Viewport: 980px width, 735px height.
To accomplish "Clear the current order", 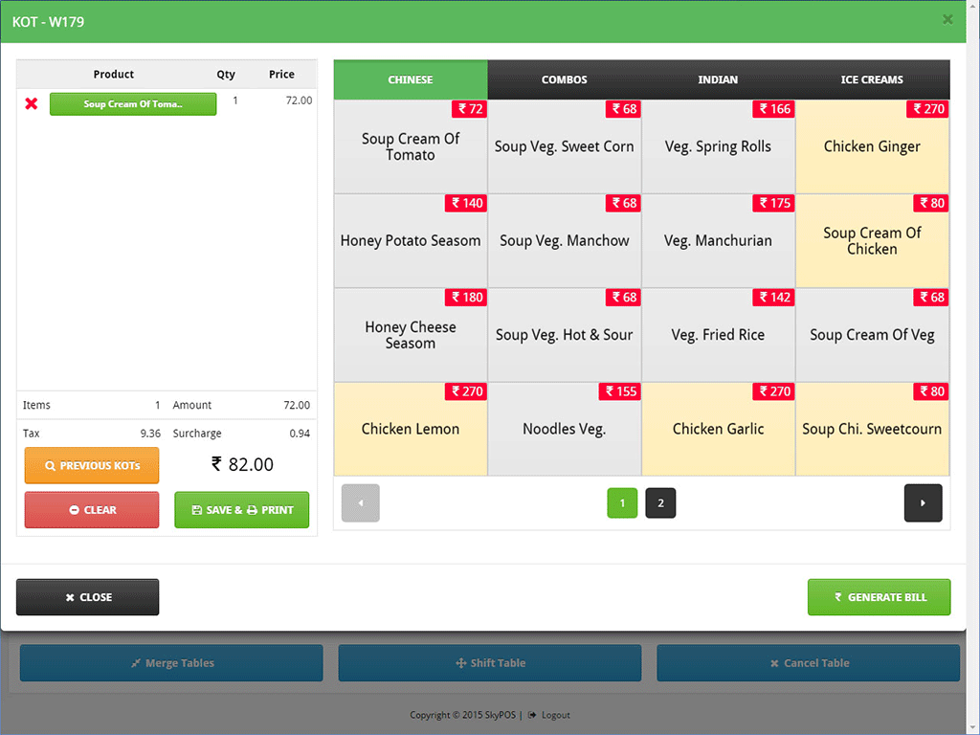I will (x=92, y=510).
